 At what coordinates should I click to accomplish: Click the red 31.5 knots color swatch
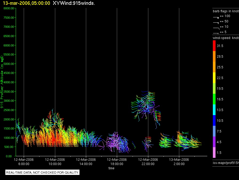click(x=214, y=46)
